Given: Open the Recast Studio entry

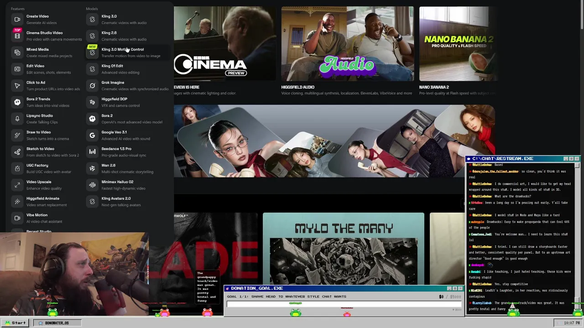Looking at the screenshot, I should pos(39,231).
